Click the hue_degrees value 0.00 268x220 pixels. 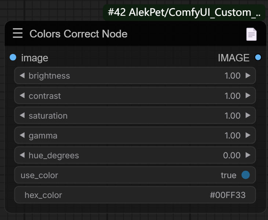pyautogui.click(x=232, y=155)
